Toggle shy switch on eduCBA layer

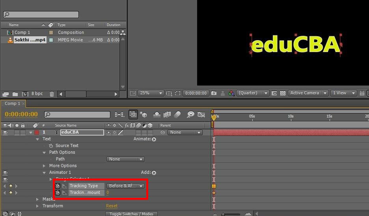(108, 132)
